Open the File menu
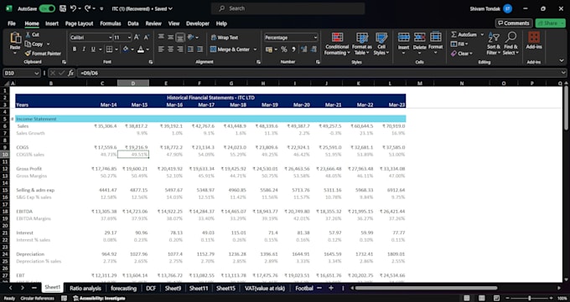 (12, 23)
